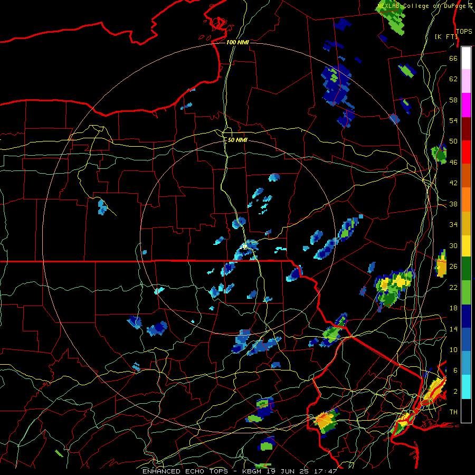Click the bright red legend swatch

[x=466, y=152]
